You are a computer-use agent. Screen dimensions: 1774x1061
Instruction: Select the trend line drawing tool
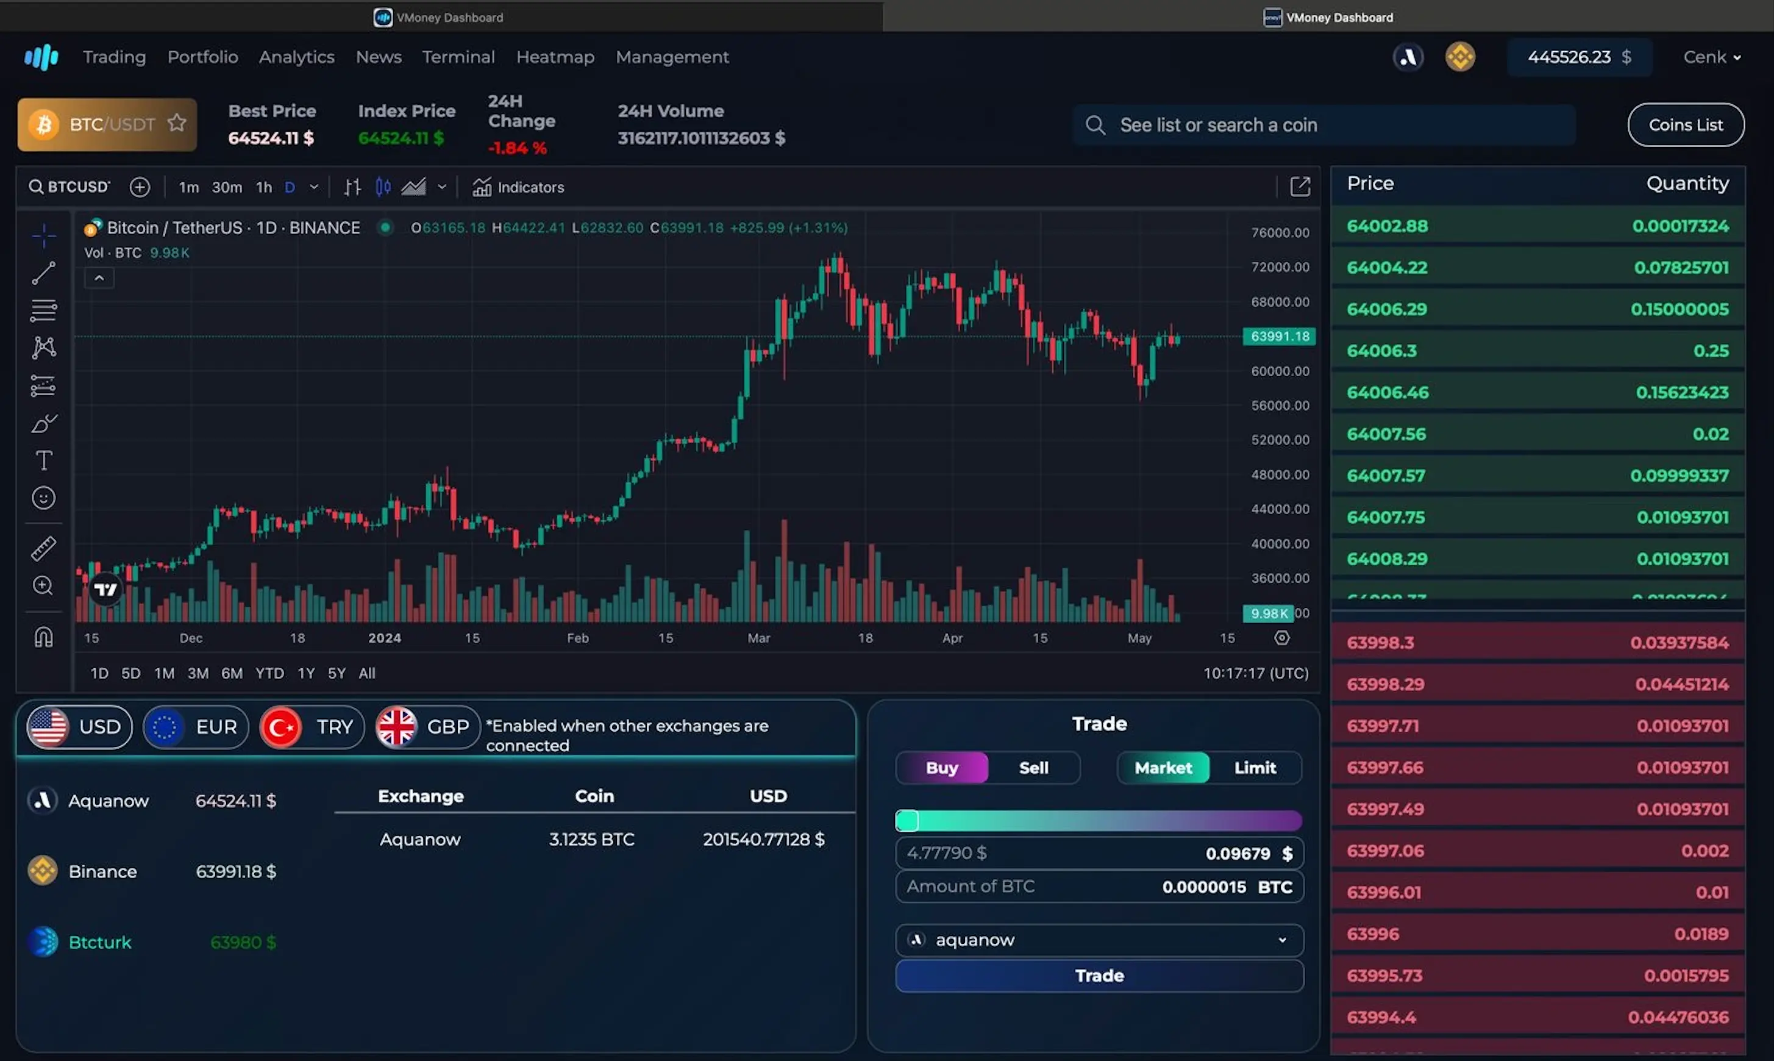44,273
